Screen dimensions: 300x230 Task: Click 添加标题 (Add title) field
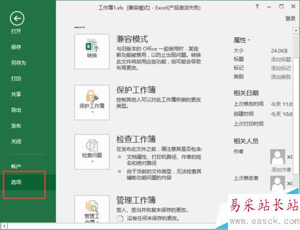pos(281,59)
